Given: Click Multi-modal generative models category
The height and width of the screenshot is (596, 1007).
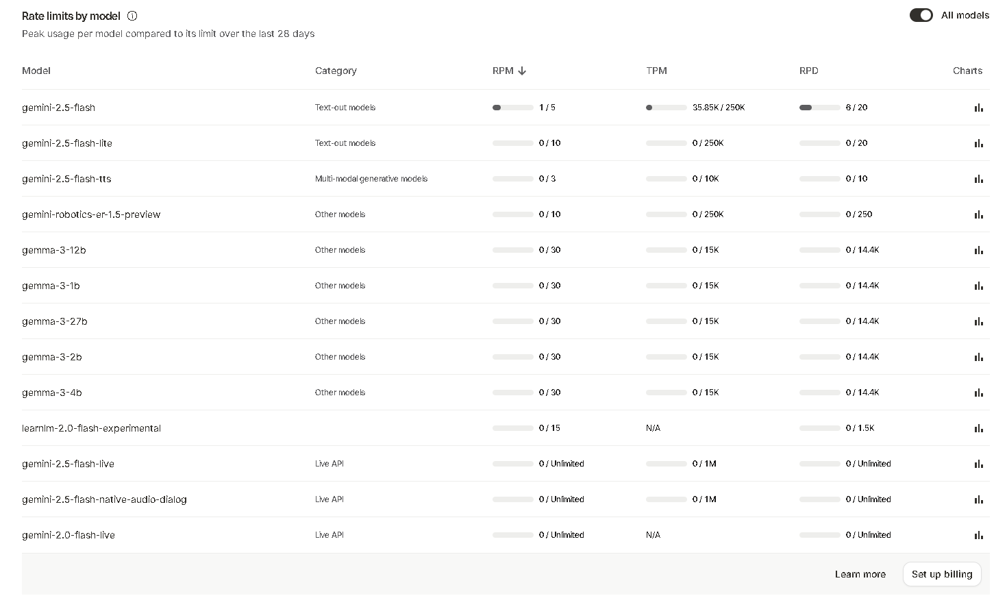Looking at the screenshot, I should click(371, 179).
